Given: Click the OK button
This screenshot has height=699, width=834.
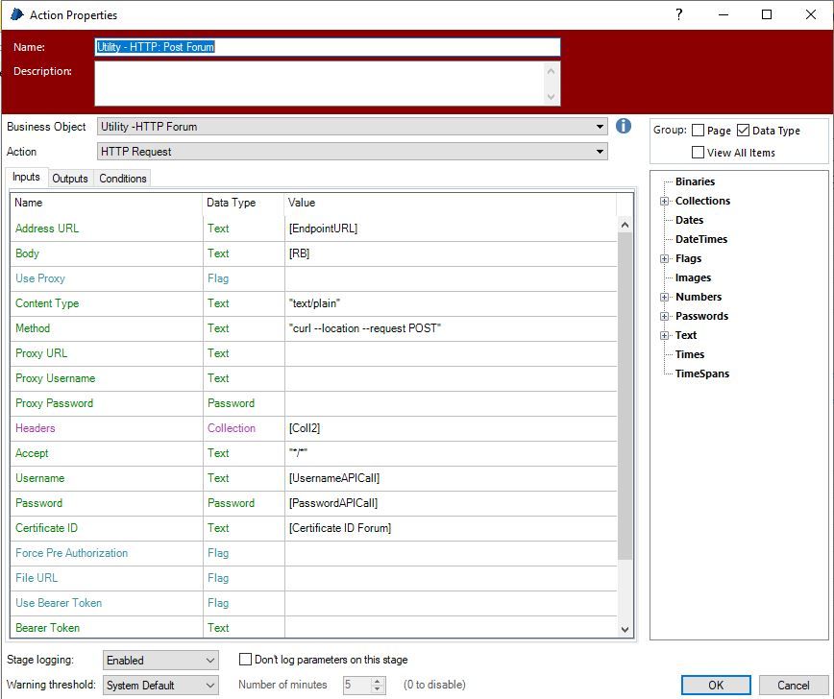Looking at the screenshot, I should pos(716,686).
